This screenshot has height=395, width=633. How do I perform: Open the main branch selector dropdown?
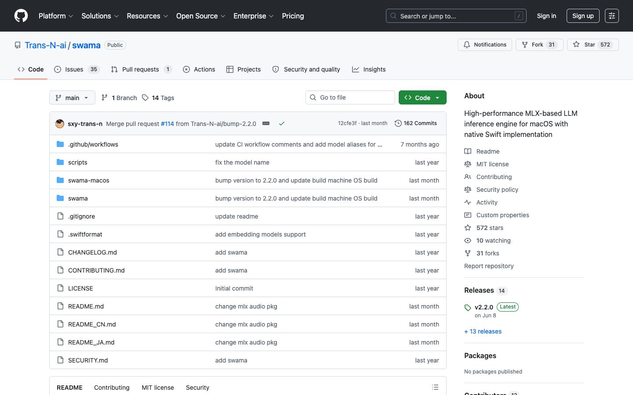click(x=72, y=97)
